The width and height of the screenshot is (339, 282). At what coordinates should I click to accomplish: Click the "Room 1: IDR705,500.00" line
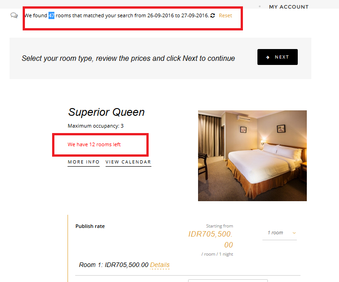click(x=113, y=265)
